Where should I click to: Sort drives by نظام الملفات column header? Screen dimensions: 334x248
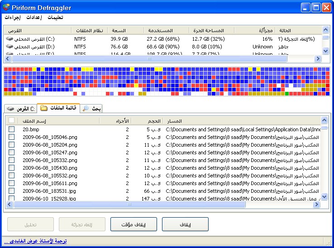(x=90, y=30)
